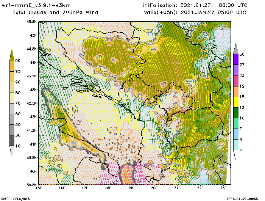Image resolution: width=265 pixels, height=201 pixels.
Task: Click the olive triangle above 99 in cloud legend
Action: [12, 55]
